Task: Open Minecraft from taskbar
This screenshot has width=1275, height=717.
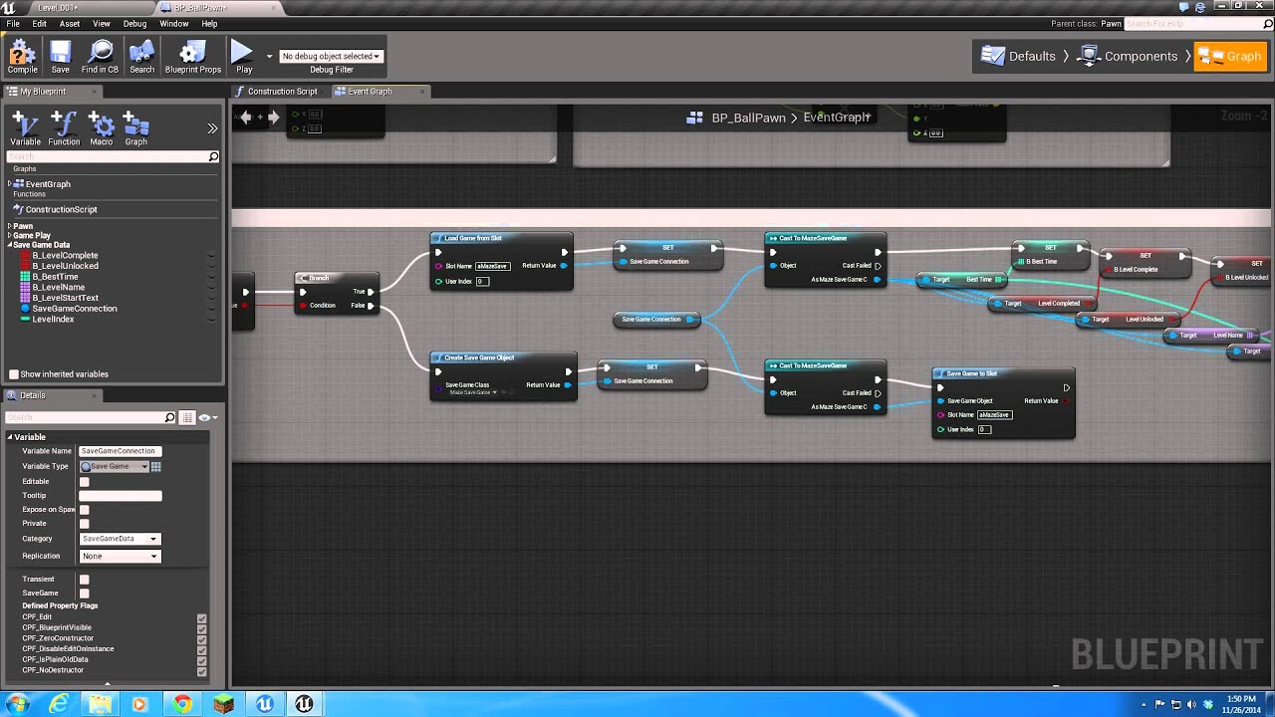Action: tap(223, 704)
